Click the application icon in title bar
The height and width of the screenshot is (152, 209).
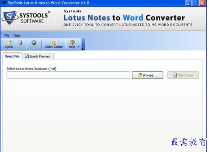[x=4, y=3]
